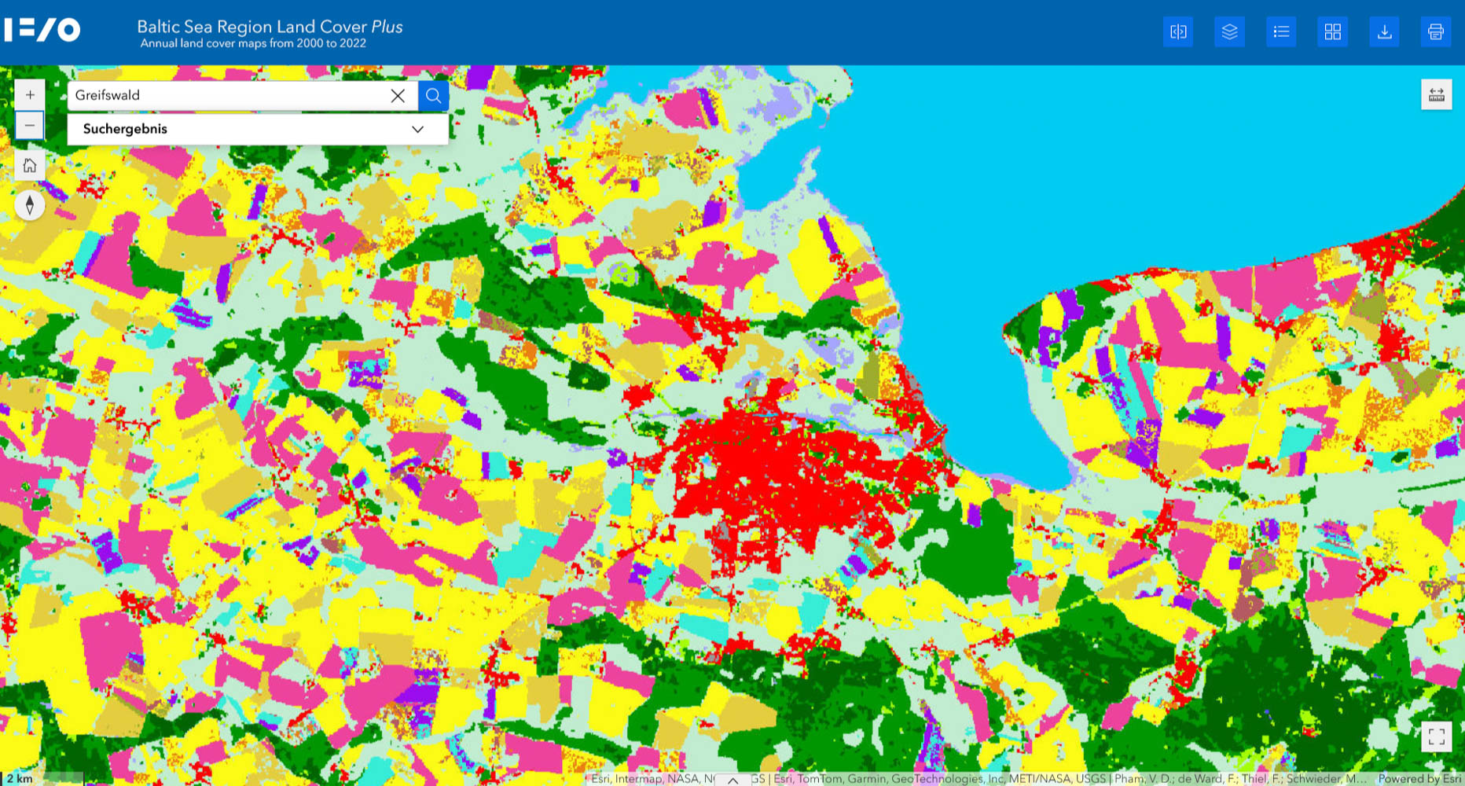Show the map legend
This screenshot has height=786, width=1465.
(x=1281, y=31)
